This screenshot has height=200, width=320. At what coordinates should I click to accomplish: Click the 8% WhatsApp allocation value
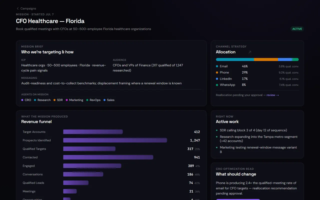244,85
